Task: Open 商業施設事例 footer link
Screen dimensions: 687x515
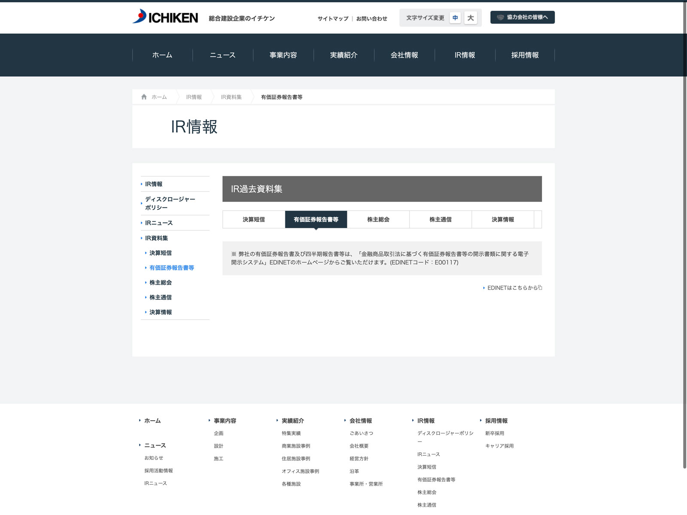Action: [296, 446]
